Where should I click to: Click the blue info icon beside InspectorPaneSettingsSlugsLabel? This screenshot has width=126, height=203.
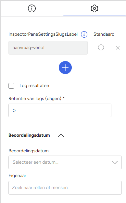coord(84,34)
